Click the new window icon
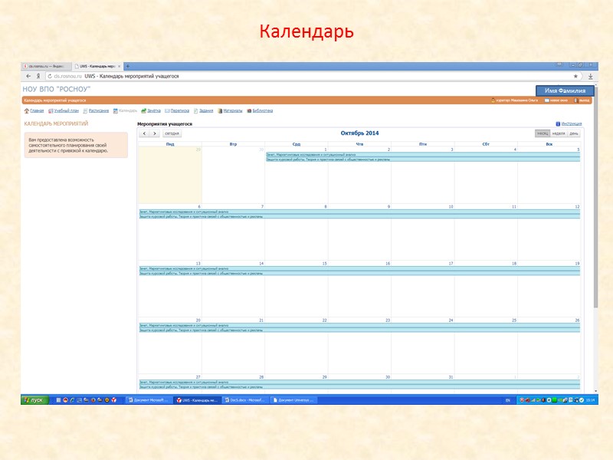 [547, 100]
